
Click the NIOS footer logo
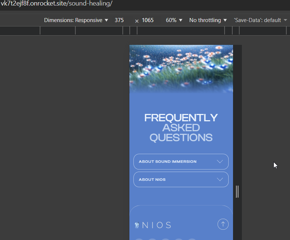(153, 225)
